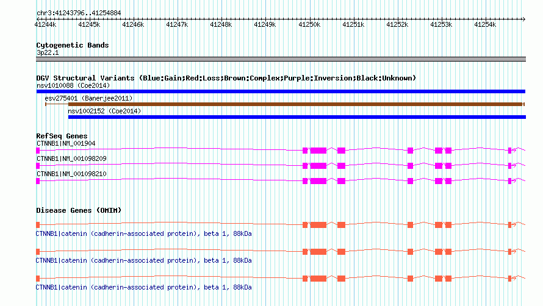Click the 41250k ruler tick label
The width and height of the screenshot is (543, 306).
click(309, 24)
